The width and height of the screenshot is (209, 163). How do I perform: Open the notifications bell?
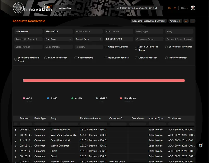(x=175, y=8)
